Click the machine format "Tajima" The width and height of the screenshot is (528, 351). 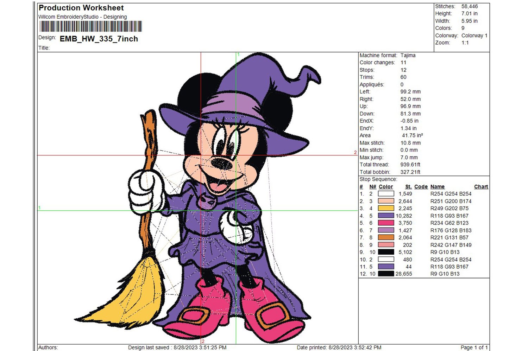[408, 55]
